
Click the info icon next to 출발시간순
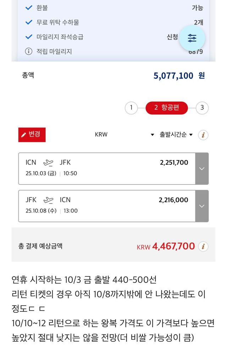[203, 135]
